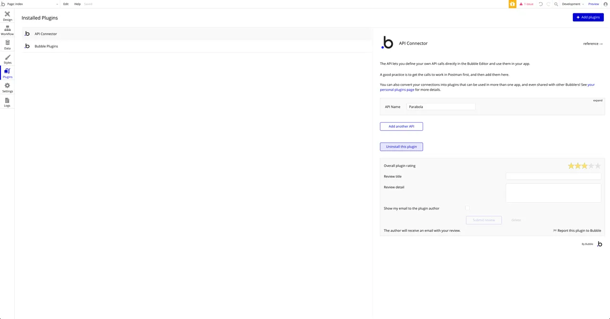
Task: Open the Help menu
Action: [x=77, y=4]
